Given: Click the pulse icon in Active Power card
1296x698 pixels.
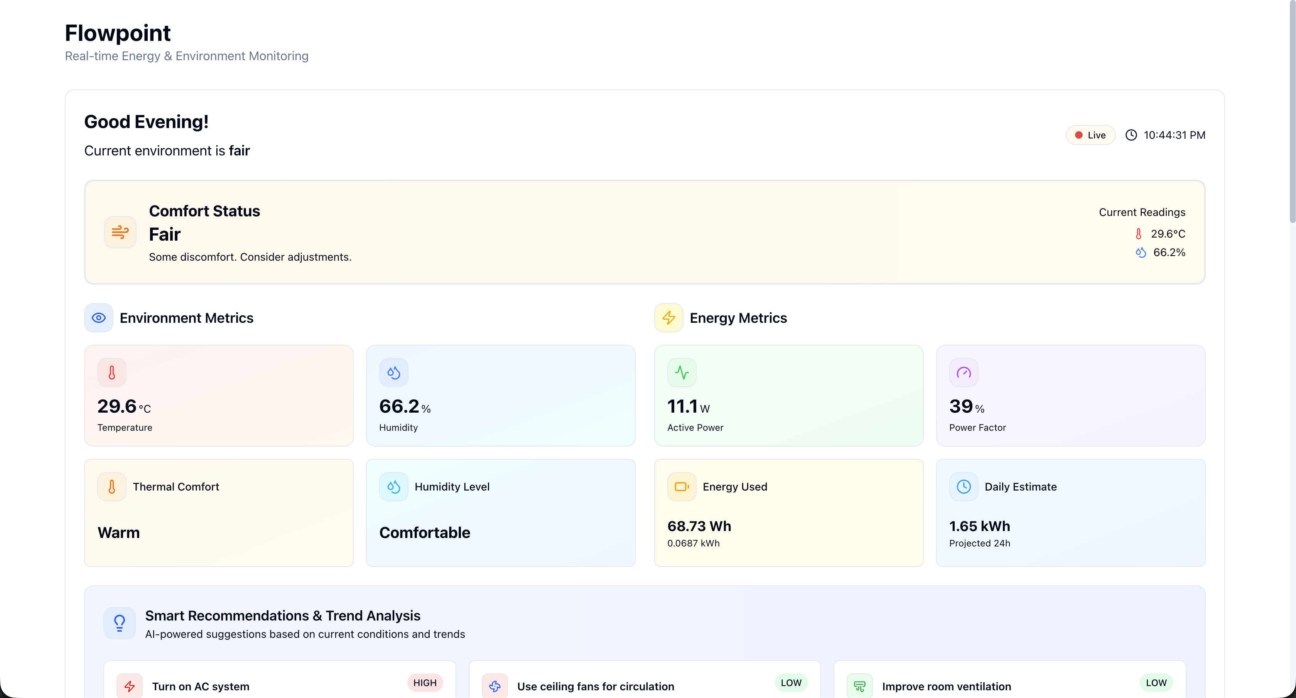Looking at the screenshot, I should (682, 373).
